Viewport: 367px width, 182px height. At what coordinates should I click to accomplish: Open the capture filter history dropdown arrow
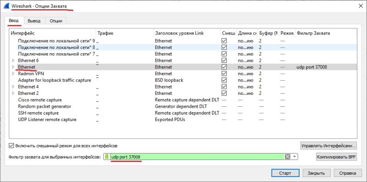(295, 157)
